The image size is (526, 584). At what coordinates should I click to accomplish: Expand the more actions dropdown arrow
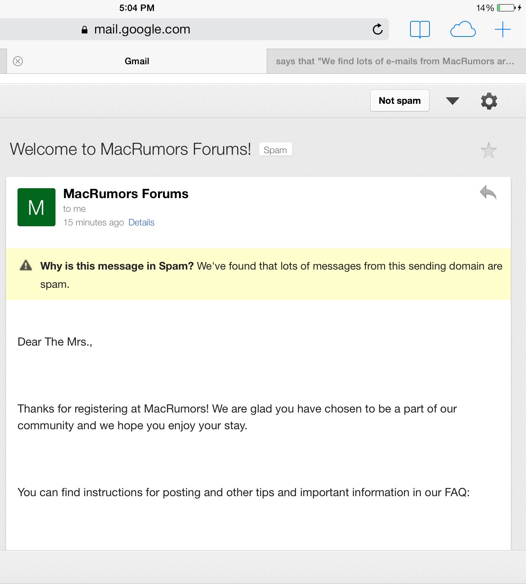pos(452,101)
